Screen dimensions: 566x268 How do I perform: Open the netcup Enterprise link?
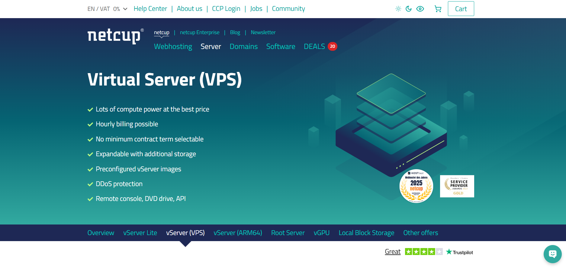(200, 32)
